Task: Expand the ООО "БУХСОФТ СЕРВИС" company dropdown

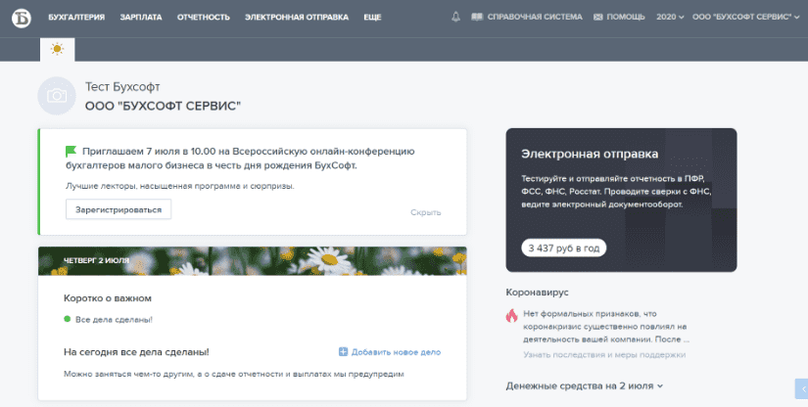Action: (x=745, y=17)
